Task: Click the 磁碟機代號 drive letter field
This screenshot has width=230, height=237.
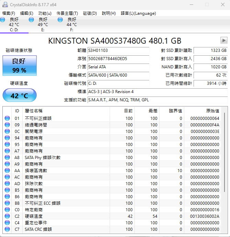Action: pyautogui.click(x=118, y=83)
